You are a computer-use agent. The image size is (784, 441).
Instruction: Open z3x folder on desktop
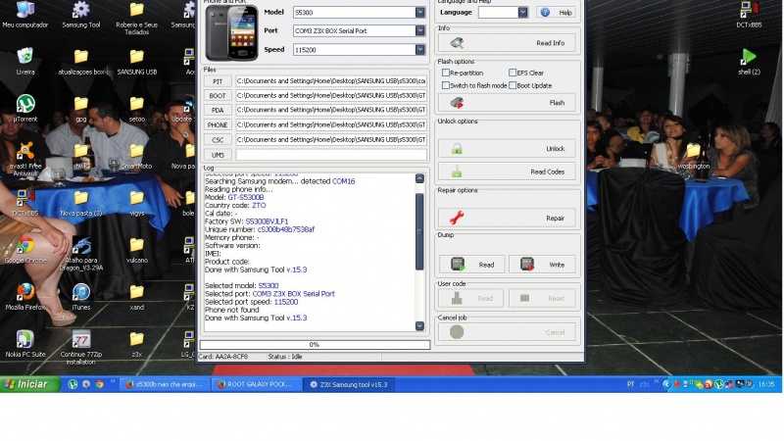[136, 344]
